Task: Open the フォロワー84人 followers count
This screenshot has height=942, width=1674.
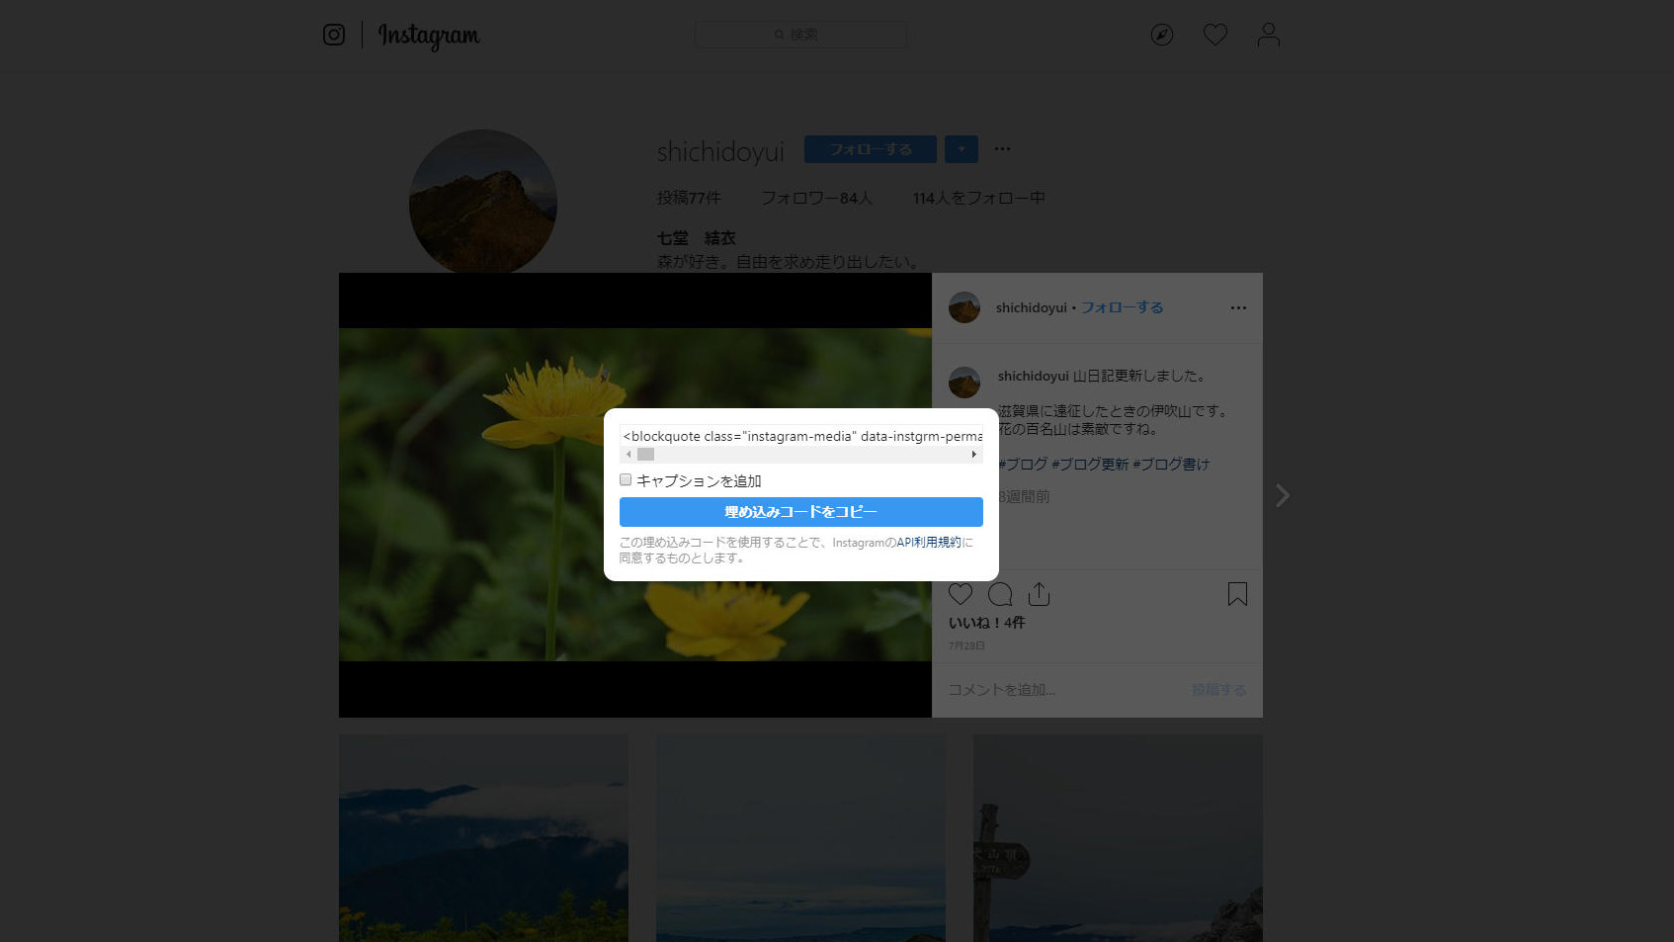Action: click(816, 198)
